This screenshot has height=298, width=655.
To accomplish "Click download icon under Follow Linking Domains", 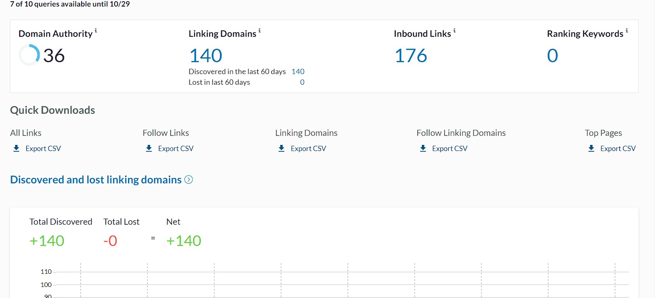I will click(423, 148).
